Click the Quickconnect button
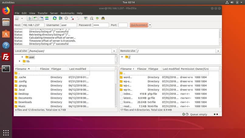This screenshot has height=138, width=245. 139,25
